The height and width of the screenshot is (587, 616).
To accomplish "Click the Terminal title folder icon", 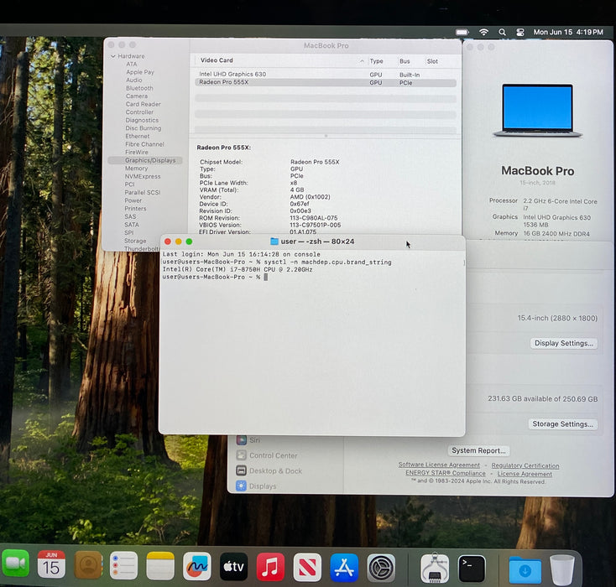I will pos(274,242).
